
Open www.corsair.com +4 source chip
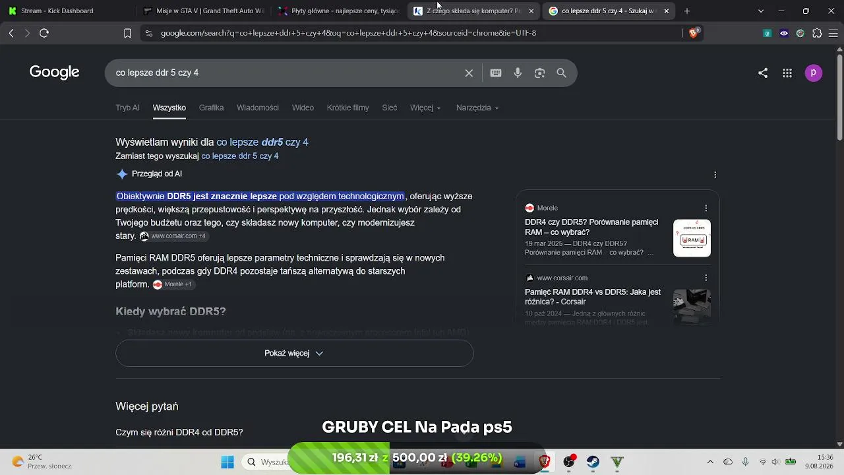click(173, 236)
